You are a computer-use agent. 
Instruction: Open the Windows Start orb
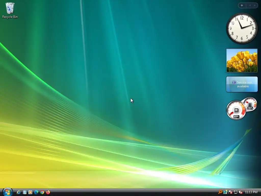pos(7,192)
